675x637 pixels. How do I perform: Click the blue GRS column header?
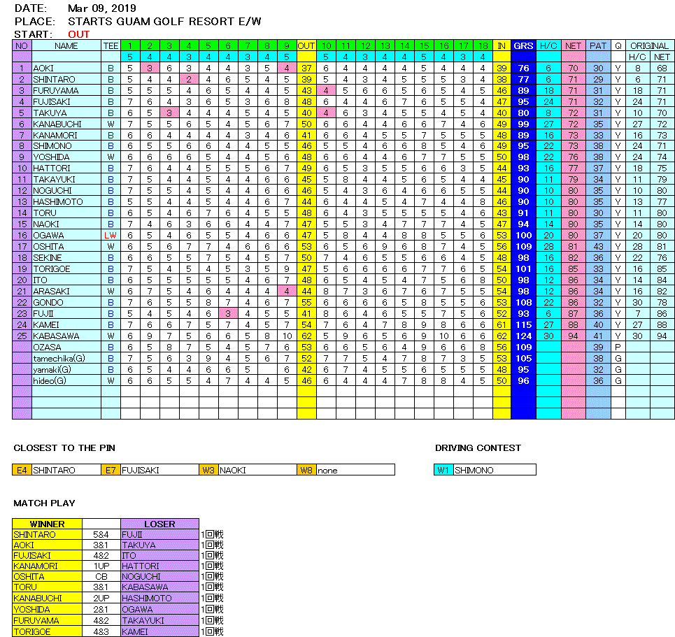point(523,45)
